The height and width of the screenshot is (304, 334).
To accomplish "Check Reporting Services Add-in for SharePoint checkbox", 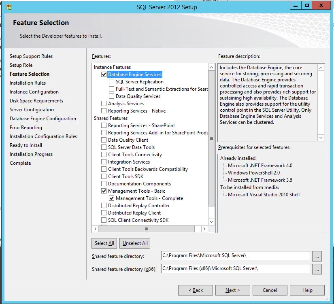I will click(104, 133).
